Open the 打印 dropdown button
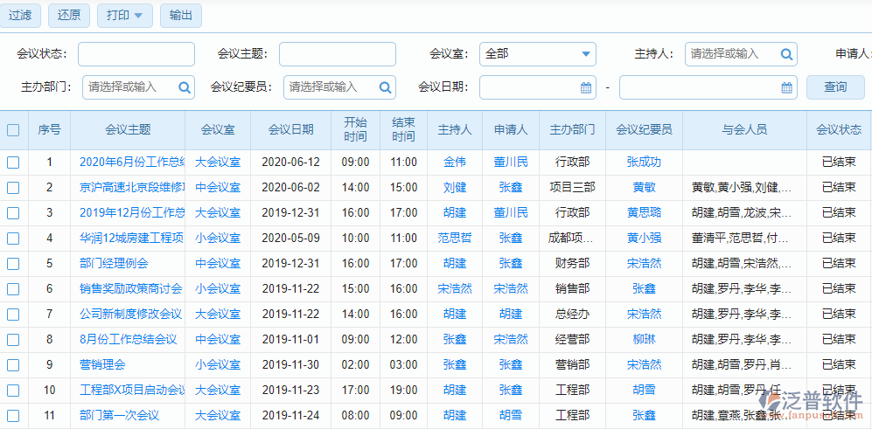 (124, 16)
